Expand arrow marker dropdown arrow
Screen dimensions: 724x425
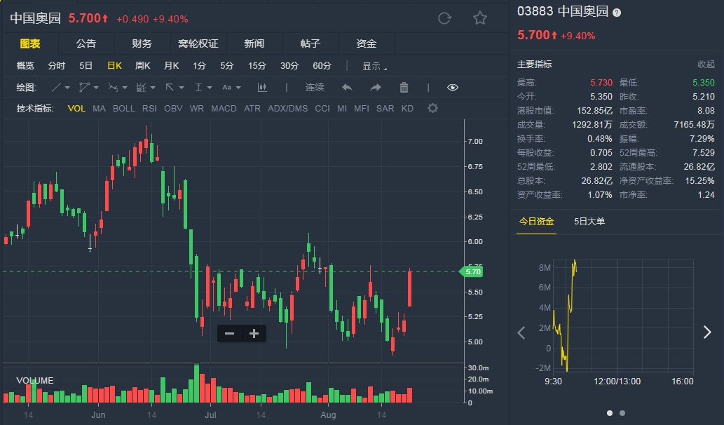tap(182, 88)
